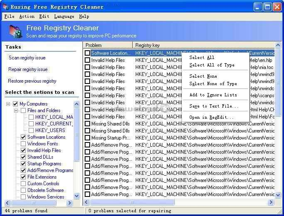The height and width of the screenshot is (216, 284).
Task: Uncheck Startup Programs section
Action: point(23,164)
